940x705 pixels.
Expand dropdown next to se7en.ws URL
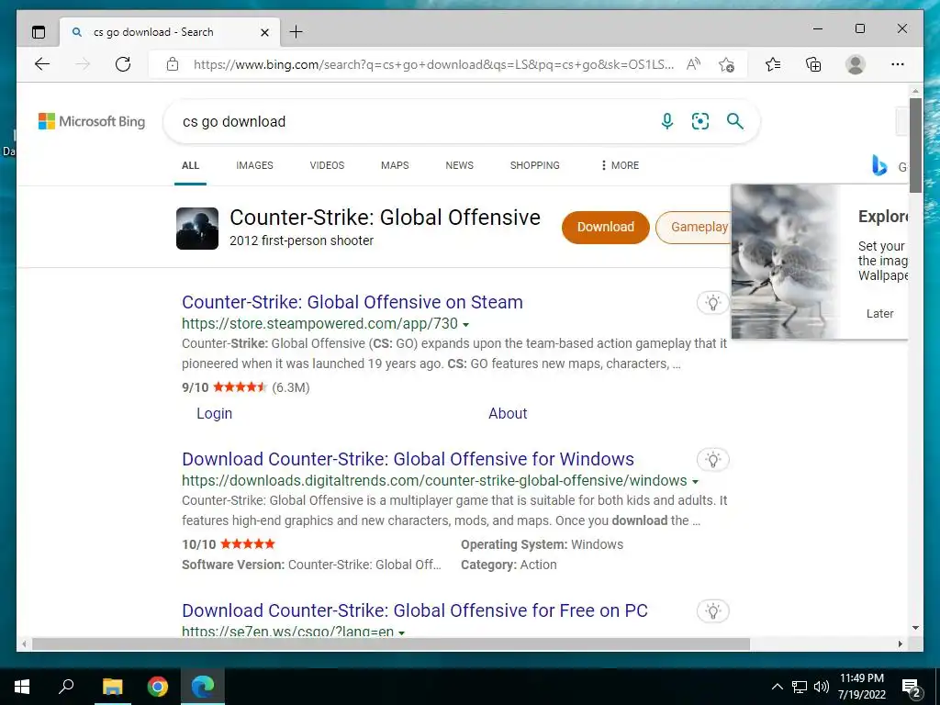point(402,633)
